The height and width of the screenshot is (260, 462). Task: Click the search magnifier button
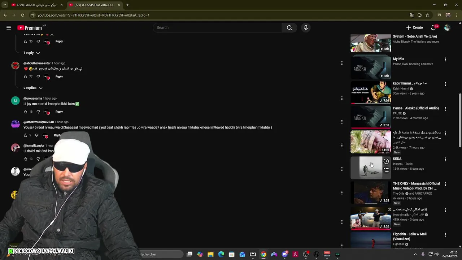click(289, 27)
